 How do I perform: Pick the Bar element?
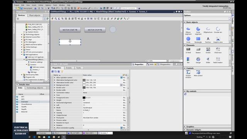[188, 60]
